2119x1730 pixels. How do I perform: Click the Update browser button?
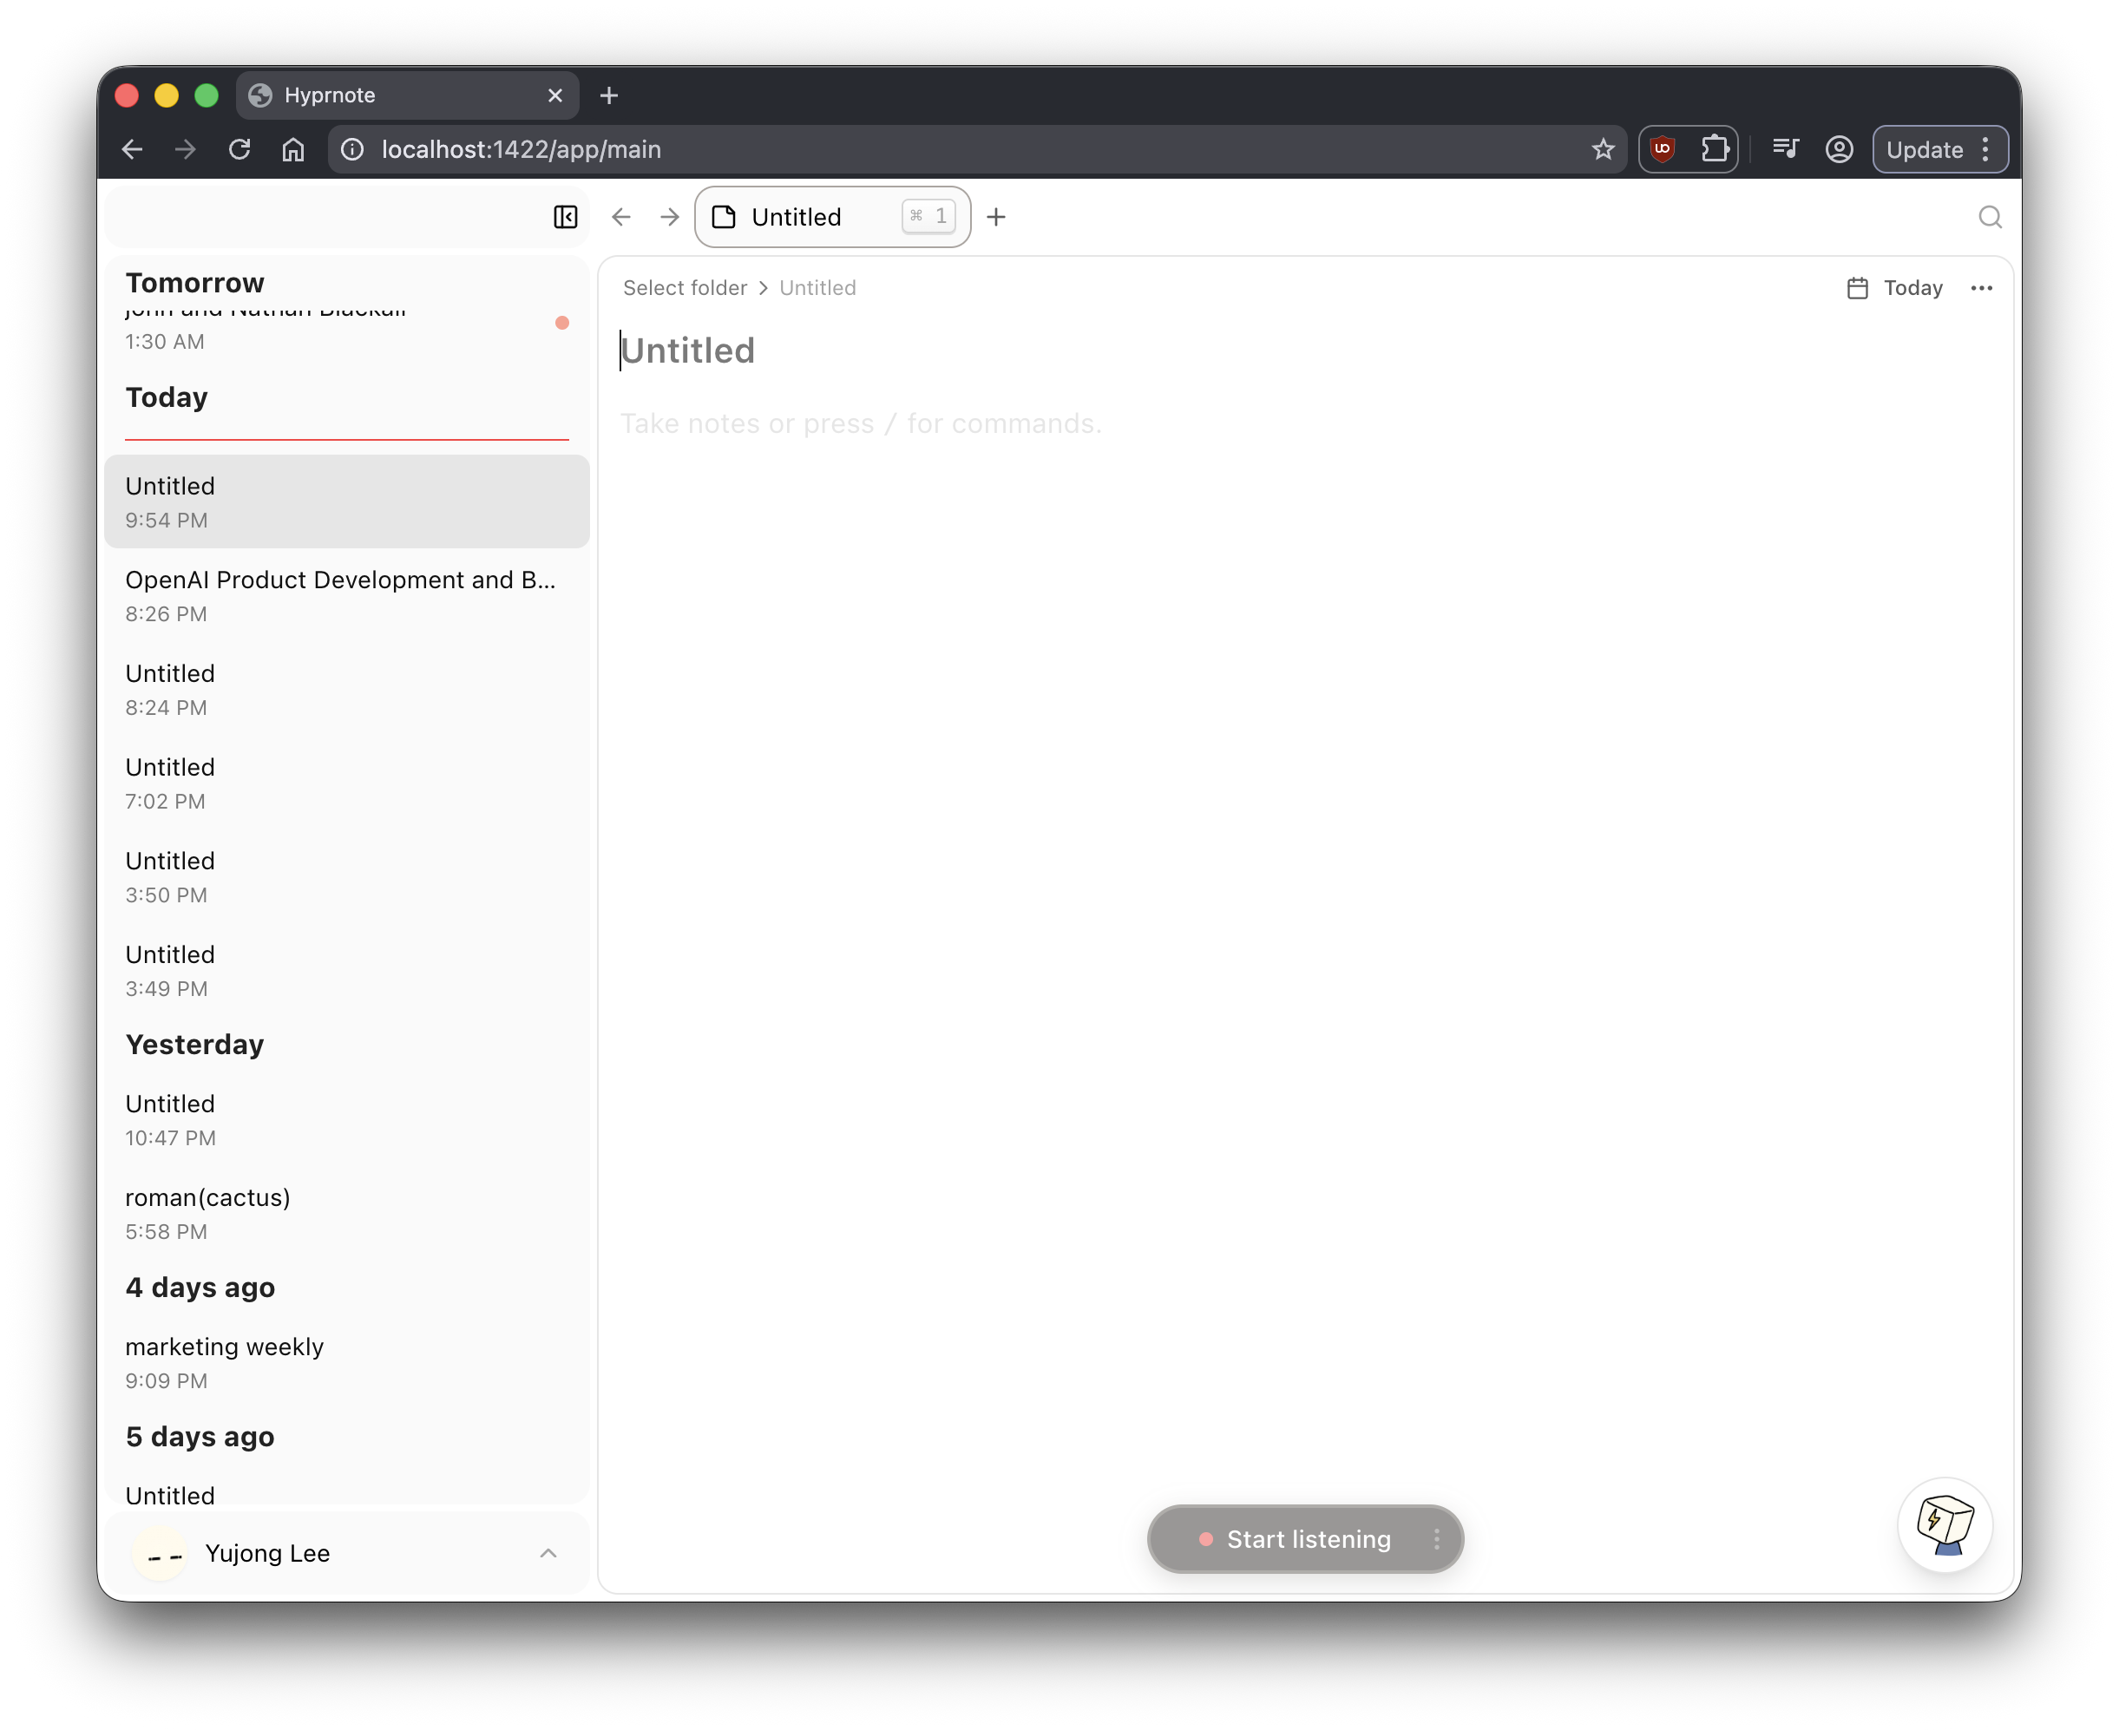pos(1924,149)
